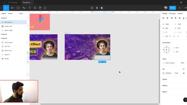Click the W width field
The height and width of the screenshot is (105, 187).
(x=167, y=28)
